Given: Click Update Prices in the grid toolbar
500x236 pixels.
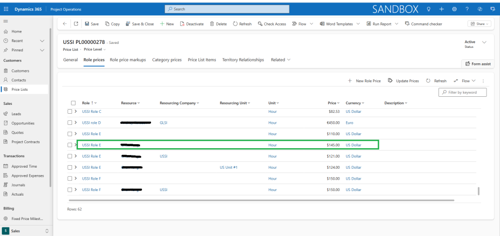Looking at the screenshot, I should point(403,81).
